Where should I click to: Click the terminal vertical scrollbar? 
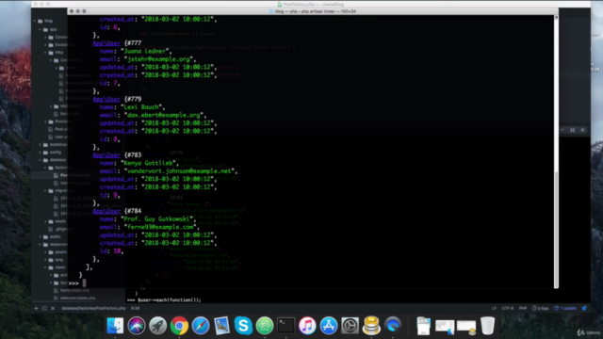(556, 230)
